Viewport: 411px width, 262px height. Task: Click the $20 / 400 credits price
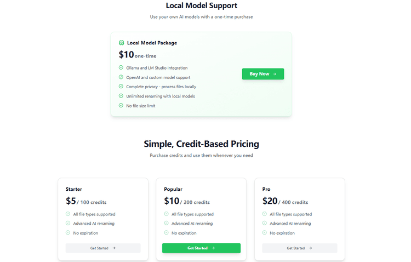(x=285, y=202)
